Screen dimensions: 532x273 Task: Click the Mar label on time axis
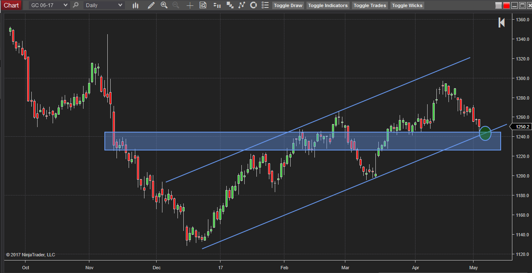coord(345,267)
